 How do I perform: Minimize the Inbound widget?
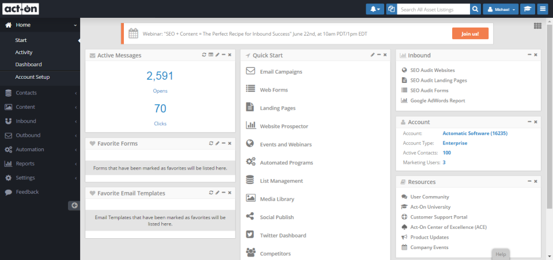coord(529,55)
